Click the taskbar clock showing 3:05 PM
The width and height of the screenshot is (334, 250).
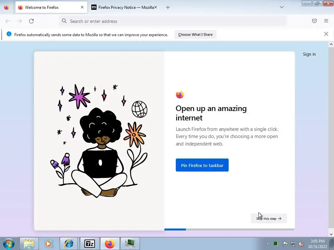(x=318, y=243)
